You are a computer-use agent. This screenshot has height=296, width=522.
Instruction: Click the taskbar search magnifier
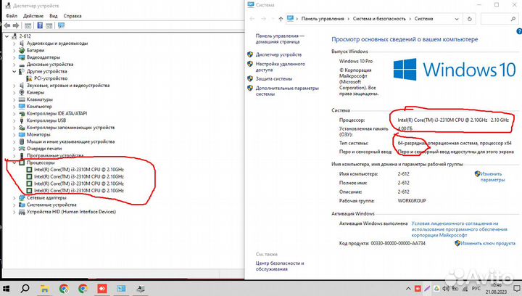coord(25,288)
